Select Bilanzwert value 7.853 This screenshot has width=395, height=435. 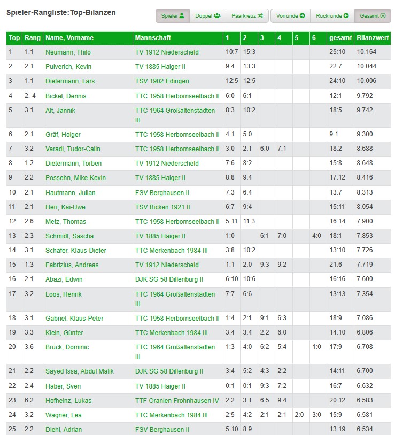[365, 236]
